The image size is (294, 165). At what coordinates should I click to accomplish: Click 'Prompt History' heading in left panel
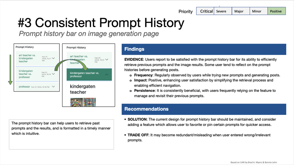[x=24, y=47]
